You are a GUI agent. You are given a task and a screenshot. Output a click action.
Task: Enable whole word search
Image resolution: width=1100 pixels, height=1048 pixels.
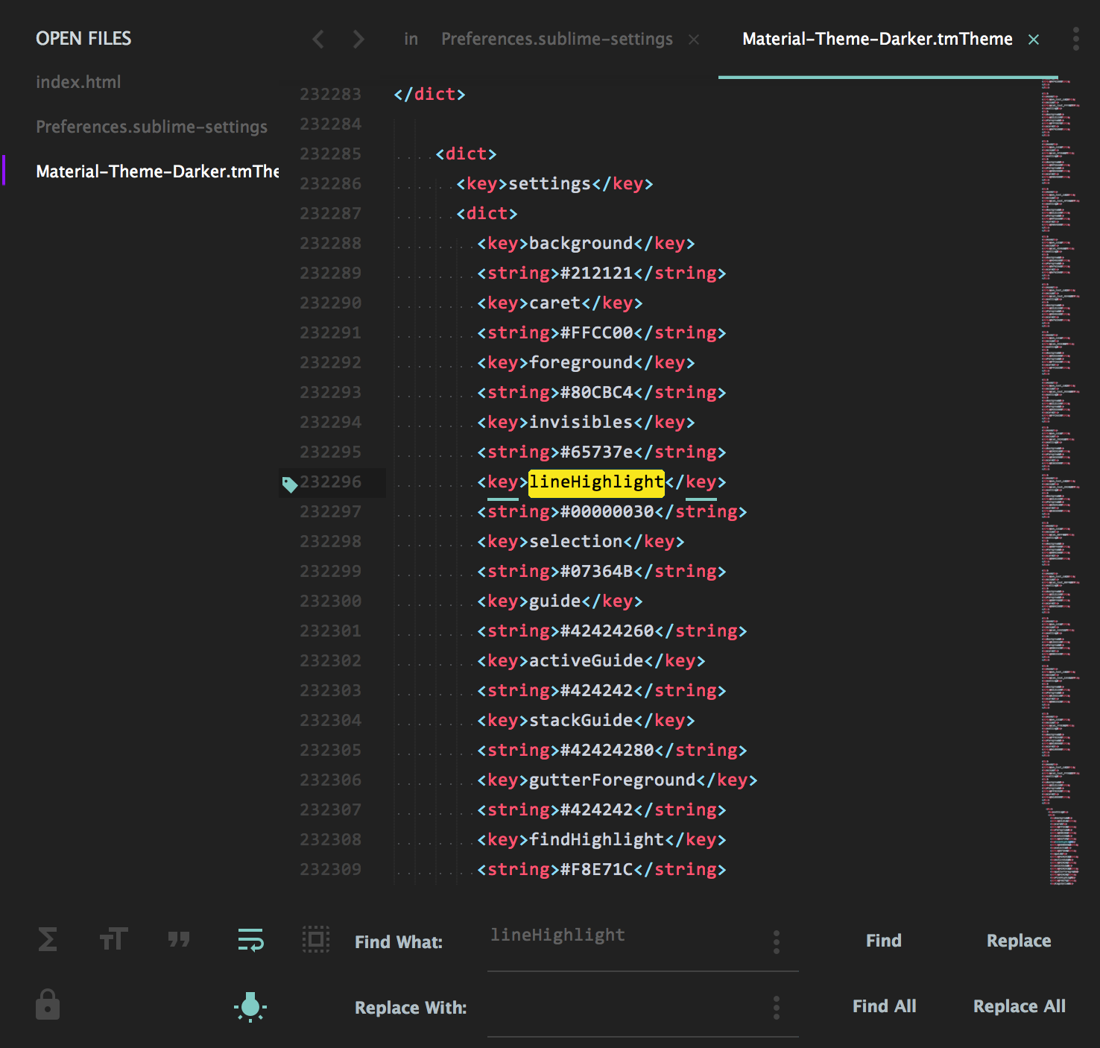point(179,941)
